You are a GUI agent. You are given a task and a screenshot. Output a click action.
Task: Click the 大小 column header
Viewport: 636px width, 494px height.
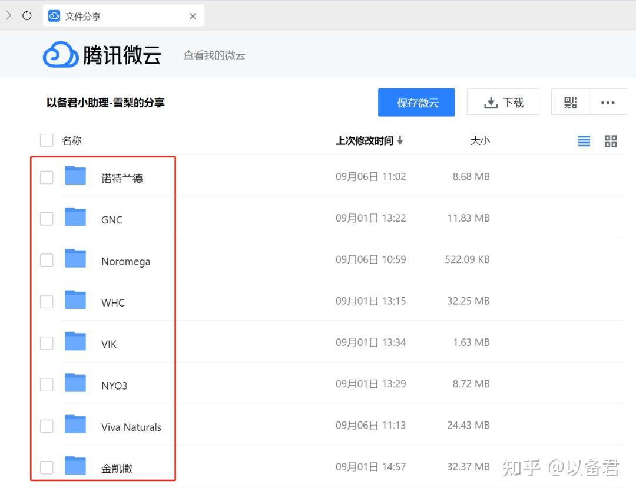pyautogui.click(x=481, y=140)
